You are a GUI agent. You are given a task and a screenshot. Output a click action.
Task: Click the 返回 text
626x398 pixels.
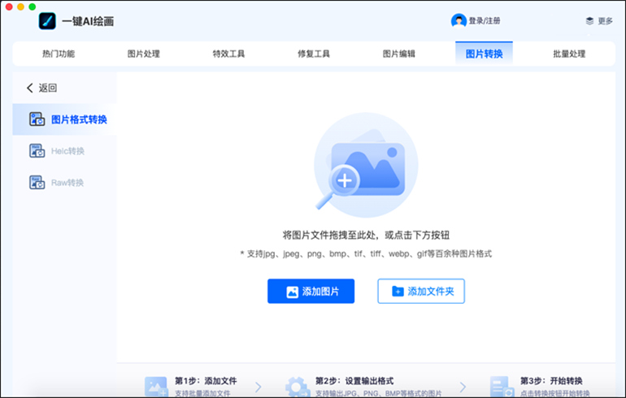(47, 88)
